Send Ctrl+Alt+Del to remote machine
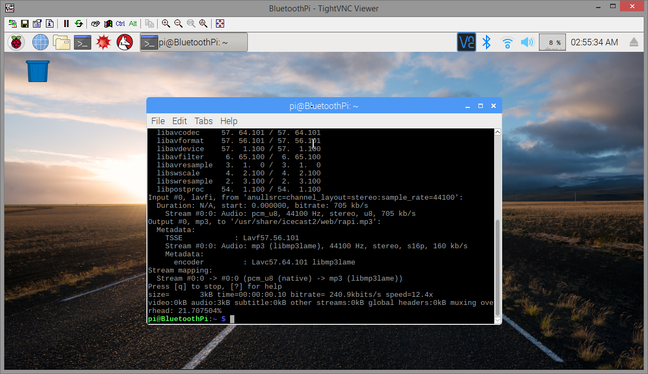This screenshot has height=374, width=648. click(x=96, y=24)
